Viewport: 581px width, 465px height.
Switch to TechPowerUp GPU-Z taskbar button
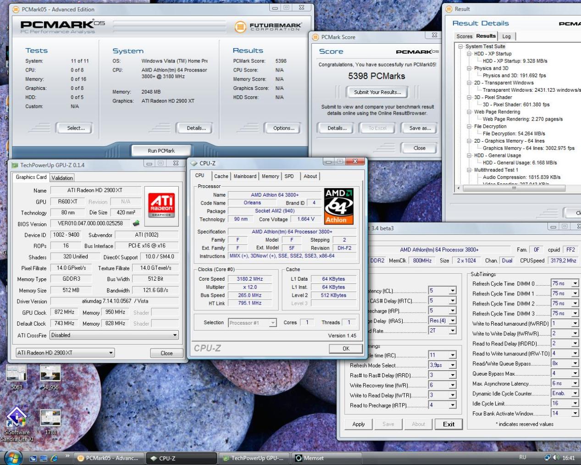point(255,458)
